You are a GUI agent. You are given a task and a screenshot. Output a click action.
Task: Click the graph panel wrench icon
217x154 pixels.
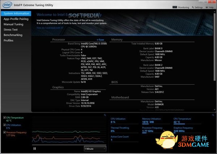coord(105,115)
